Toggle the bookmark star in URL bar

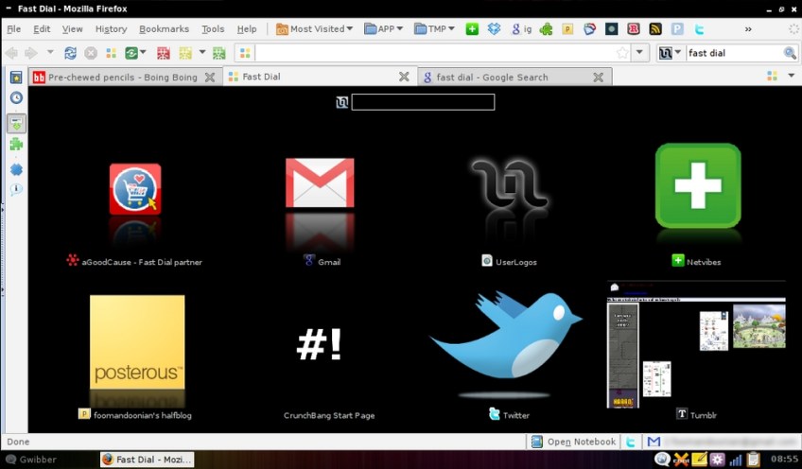coord(621,53)
